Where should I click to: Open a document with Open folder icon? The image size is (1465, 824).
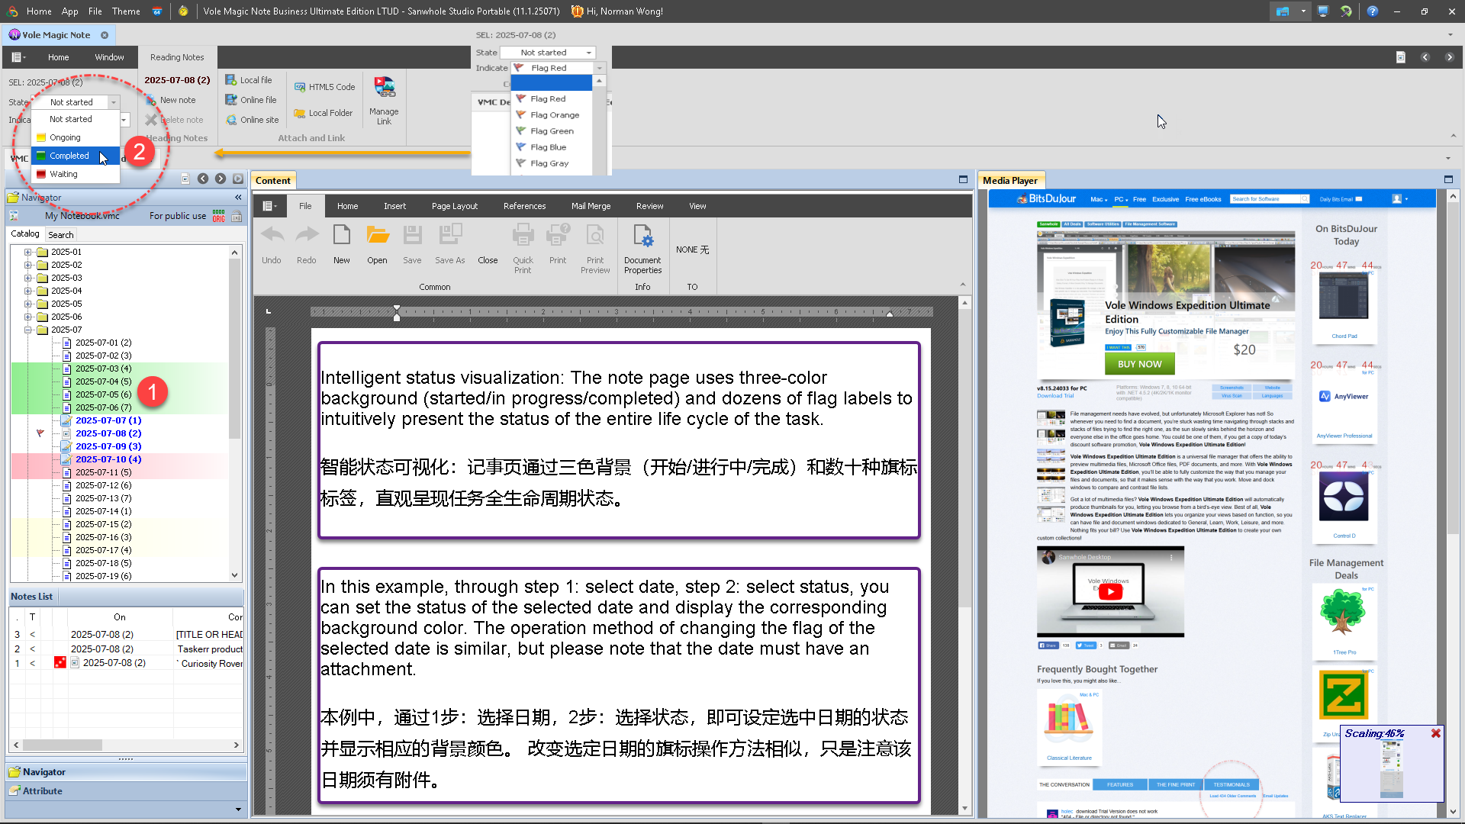377,236
